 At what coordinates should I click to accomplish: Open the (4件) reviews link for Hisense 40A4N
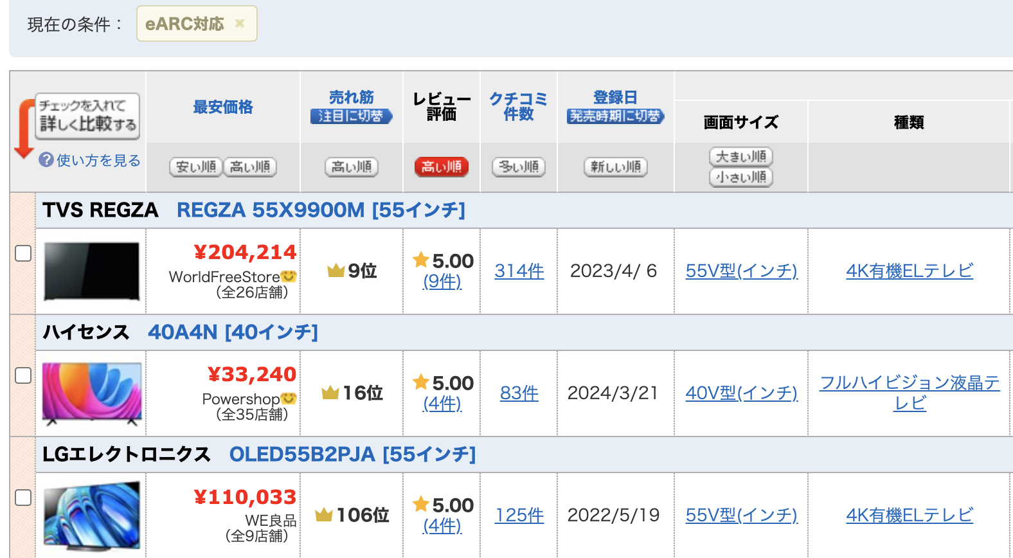click(x=442, y=403)
